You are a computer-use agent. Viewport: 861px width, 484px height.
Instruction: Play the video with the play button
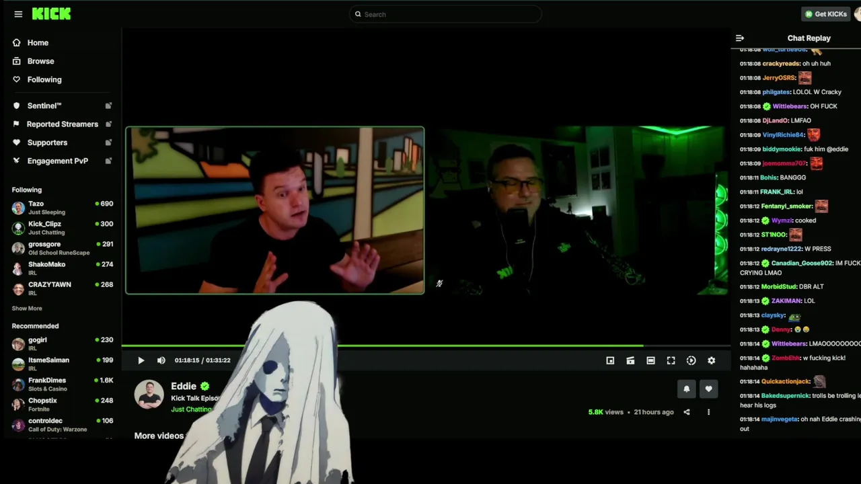141,361
